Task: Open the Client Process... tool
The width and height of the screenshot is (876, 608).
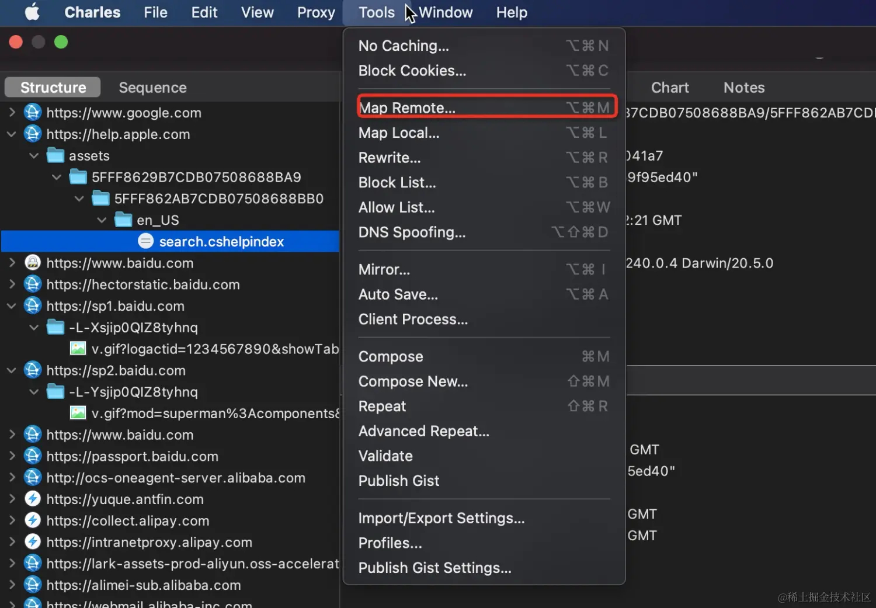Action: (x=484, y=319)
